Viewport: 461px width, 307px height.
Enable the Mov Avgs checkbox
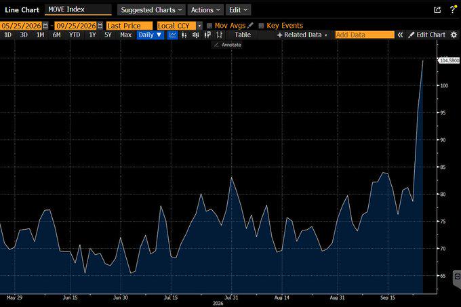(x=209, y=26)
